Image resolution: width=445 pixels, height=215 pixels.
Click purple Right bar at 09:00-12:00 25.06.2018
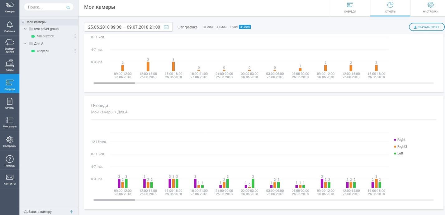click(119, 183)
